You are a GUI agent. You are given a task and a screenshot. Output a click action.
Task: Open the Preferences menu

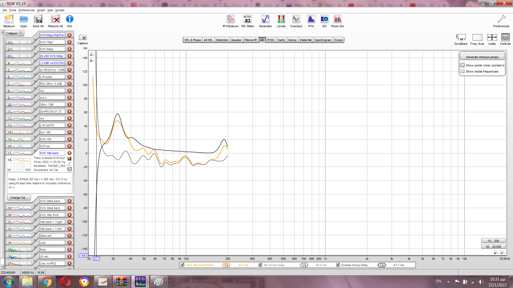pos(26,10)
